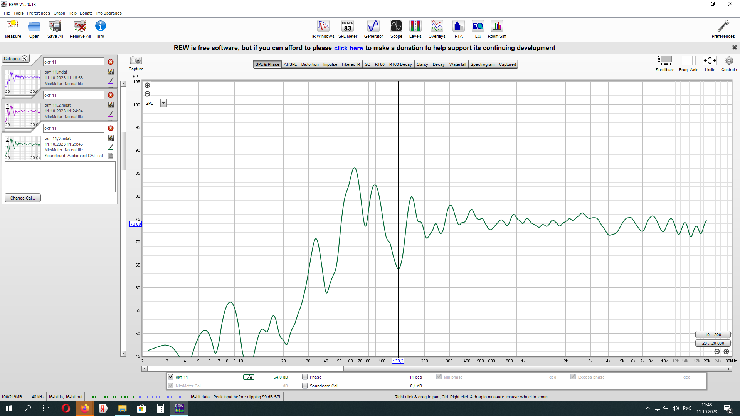Edit the third measurement name field
740x416 pixels.
pyautogui.click(x=74, y=128)
